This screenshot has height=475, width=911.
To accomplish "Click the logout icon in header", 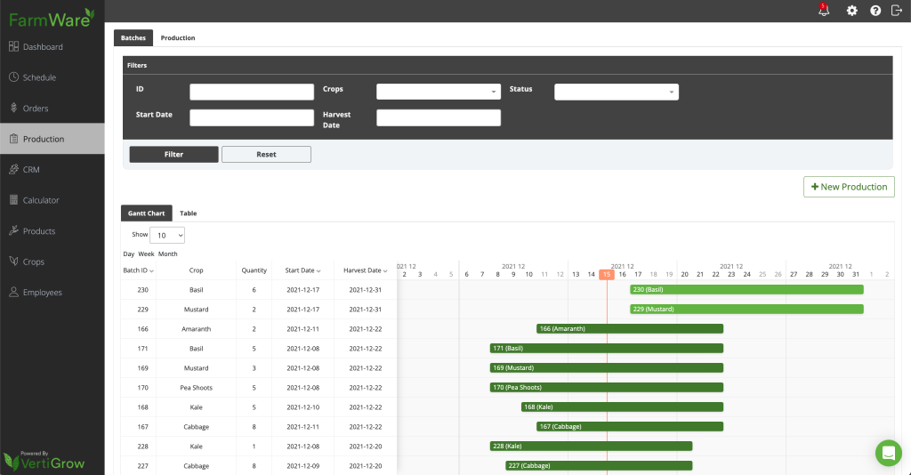I will coord(896,11).
